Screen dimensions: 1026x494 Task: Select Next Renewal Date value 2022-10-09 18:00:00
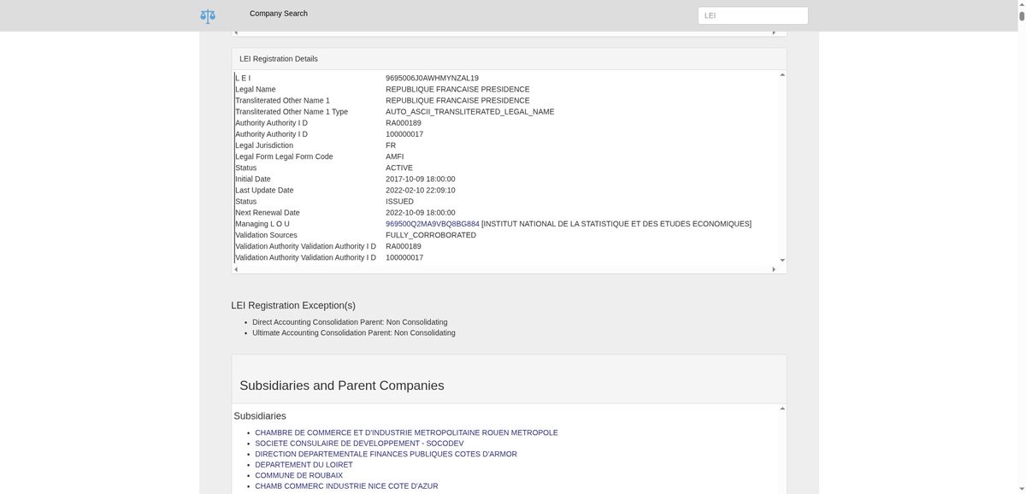click(421, 213)
